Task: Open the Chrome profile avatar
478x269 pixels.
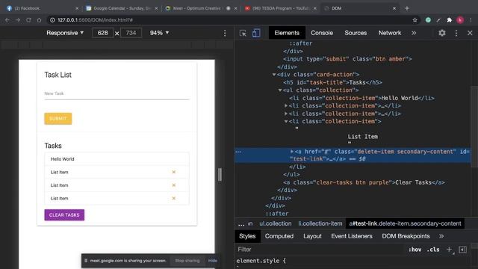Action: [x=460, y=20]
